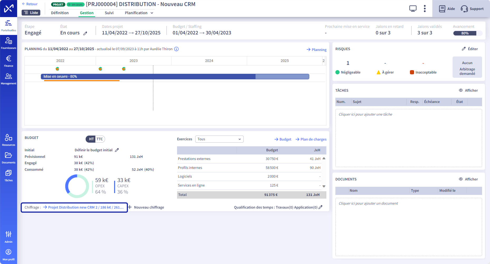Switch budget display to TTC
The image size is (490, 264).
100,139
